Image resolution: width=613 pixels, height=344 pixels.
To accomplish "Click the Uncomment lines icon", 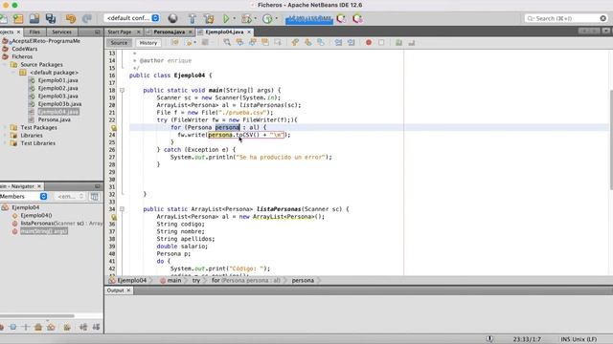I will (411, 42).
